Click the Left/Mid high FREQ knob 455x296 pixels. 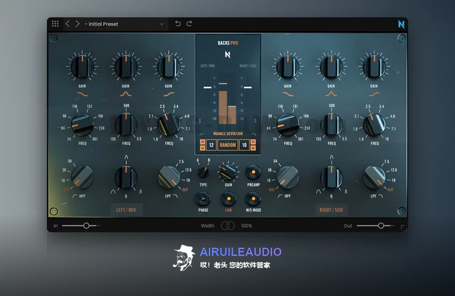pyautogui.click(x=169, y=125)
